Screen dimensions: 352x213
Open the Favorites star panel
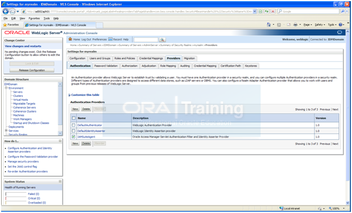11,25
